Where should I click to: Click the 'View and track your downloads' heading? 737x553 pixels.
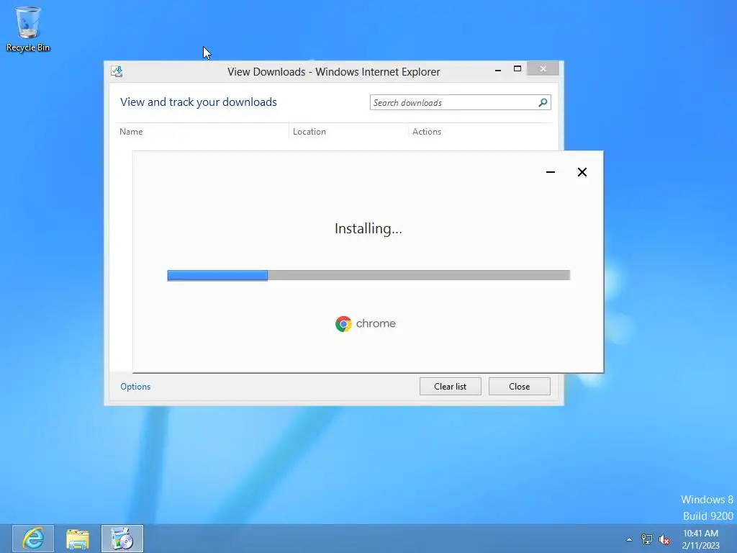(x=199, y=102)
